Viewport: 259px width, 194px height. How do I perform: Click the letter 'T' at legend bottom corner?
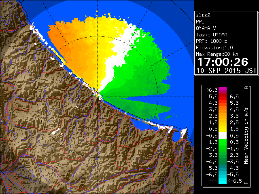pos(246,183)
